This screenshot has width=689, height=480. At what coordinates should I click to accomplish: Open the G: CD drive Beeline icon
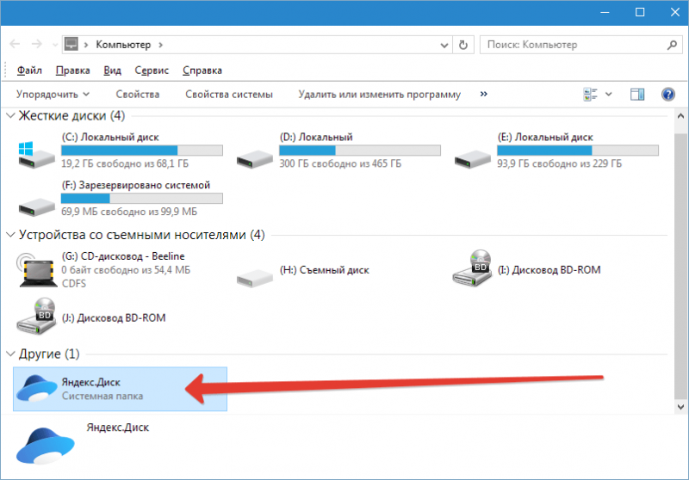point(36,270)
